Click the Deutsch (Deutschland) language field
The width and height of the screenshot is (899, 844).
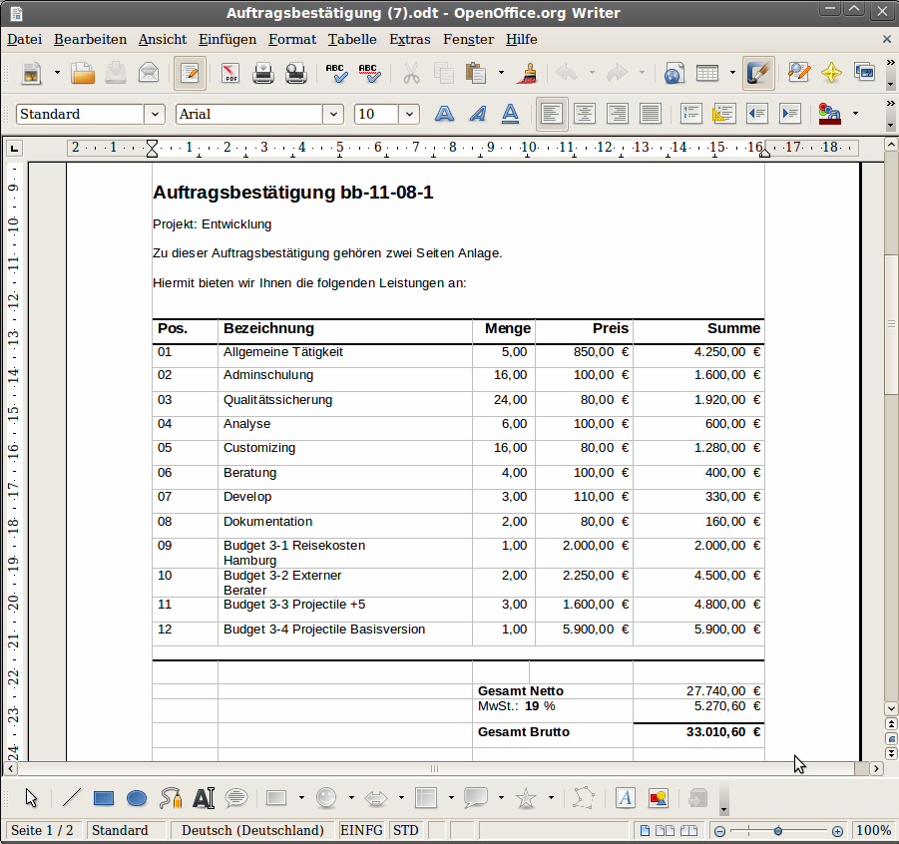[252, 830]
